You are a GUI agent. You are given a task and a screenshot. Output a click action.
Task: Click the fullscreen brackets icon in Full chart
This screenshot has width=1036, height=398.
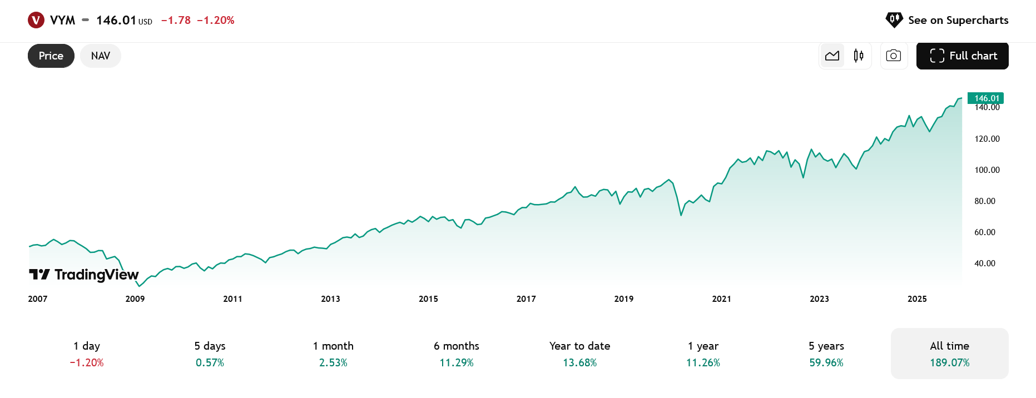[x=937, y=56]
